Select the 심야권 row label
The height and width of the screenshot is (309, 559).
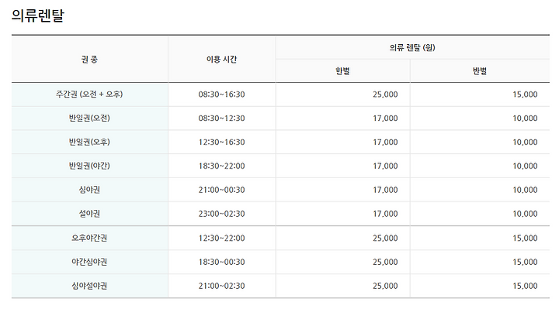(89, 190)
